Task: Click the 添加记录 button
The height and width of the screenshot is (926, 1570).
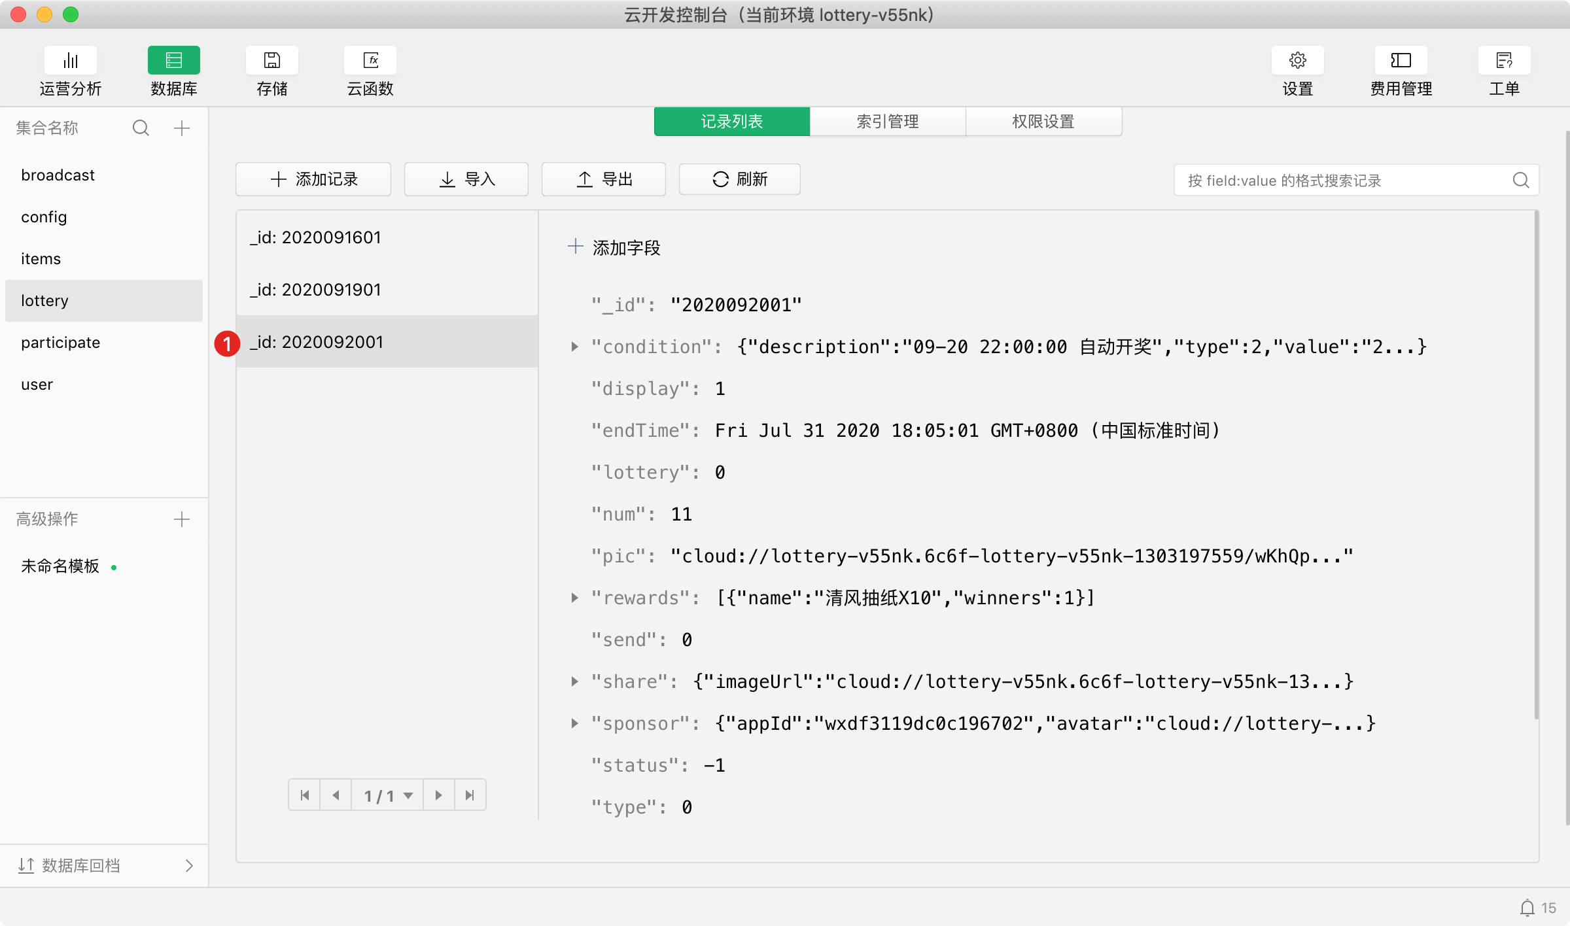Action: [313, 179]
